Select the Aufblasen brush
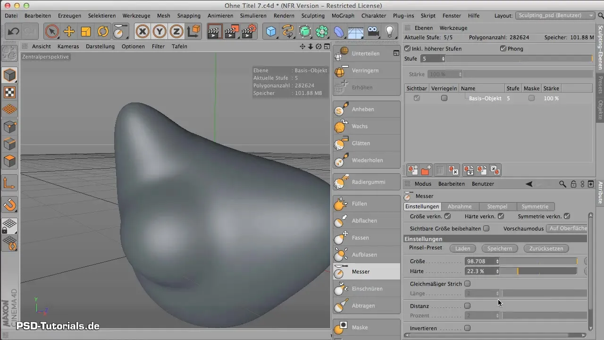Screen dimensions: 604x340 click(366, 255)
